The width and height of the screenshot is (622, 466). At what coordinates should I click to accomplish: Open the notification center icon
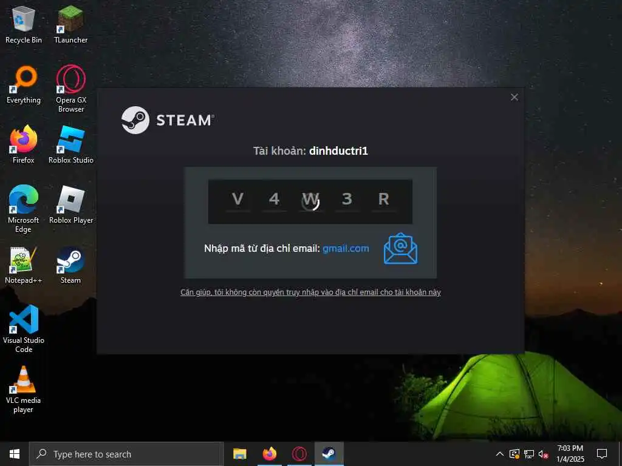pos(602,454)
